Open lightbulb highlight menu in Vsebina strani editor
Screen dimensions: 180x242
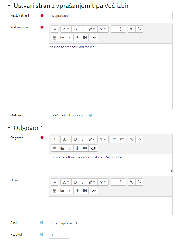103,29
